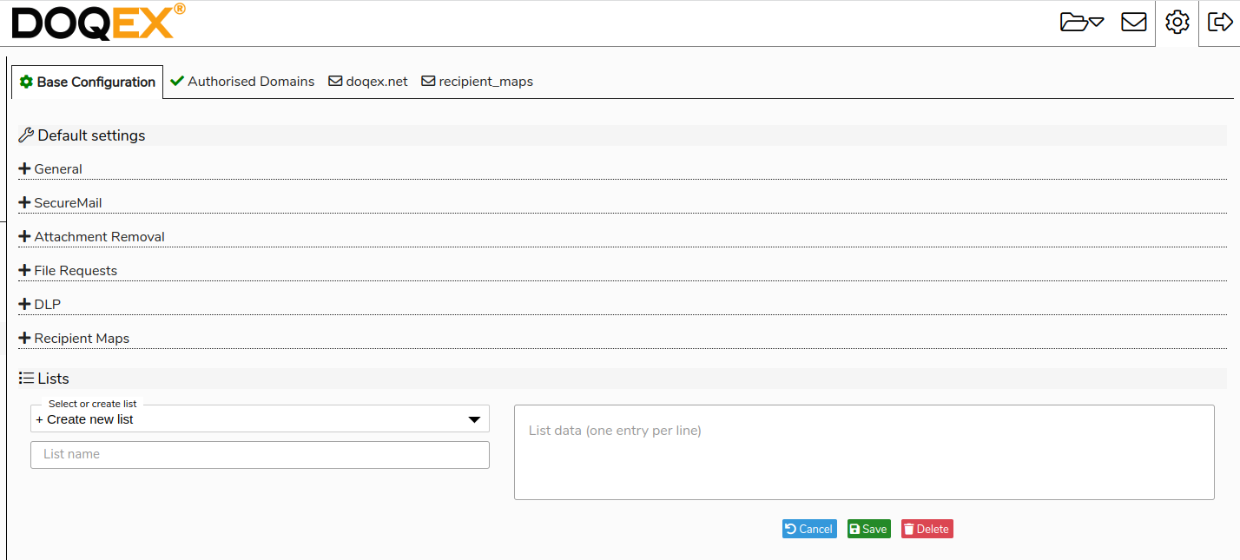Click the green check on Authorised Domains tab
Image resolution: width=1240 pixels, height=560 pixels.
point(177,81)
